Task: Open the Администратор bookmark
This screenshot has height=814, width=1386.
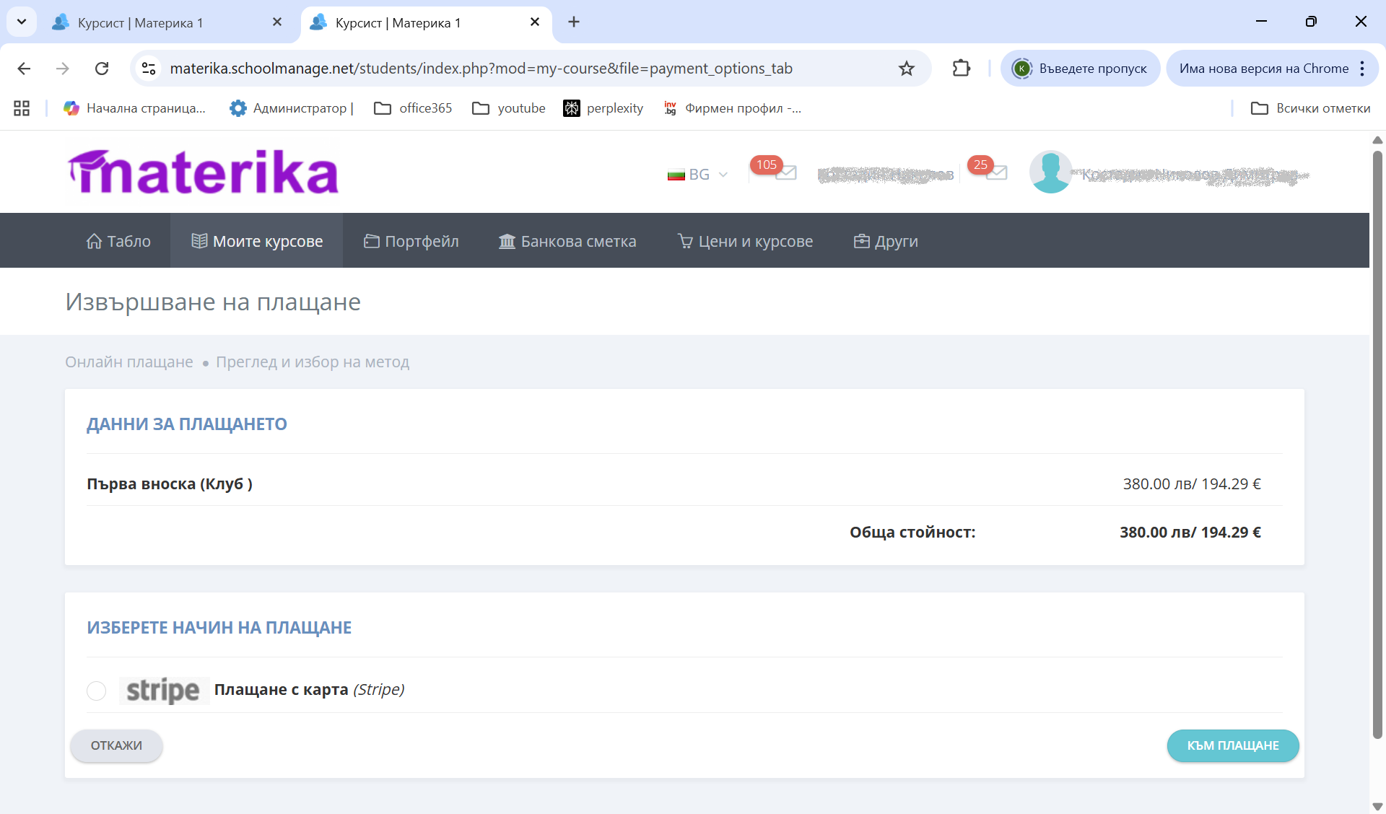Action: [292, 108]
